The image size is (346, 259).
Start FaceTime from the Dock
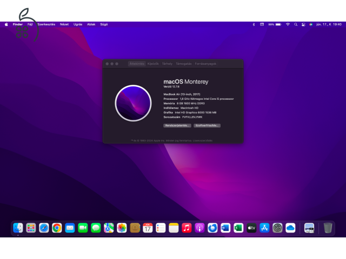point(83,228)
